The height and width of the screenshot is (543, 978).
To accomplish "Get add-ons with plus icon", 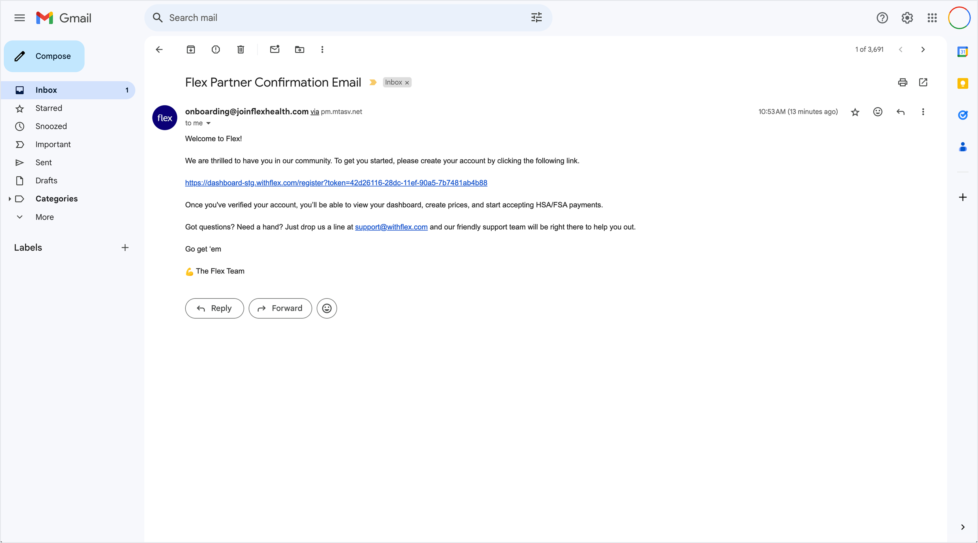I will point(962,197).
